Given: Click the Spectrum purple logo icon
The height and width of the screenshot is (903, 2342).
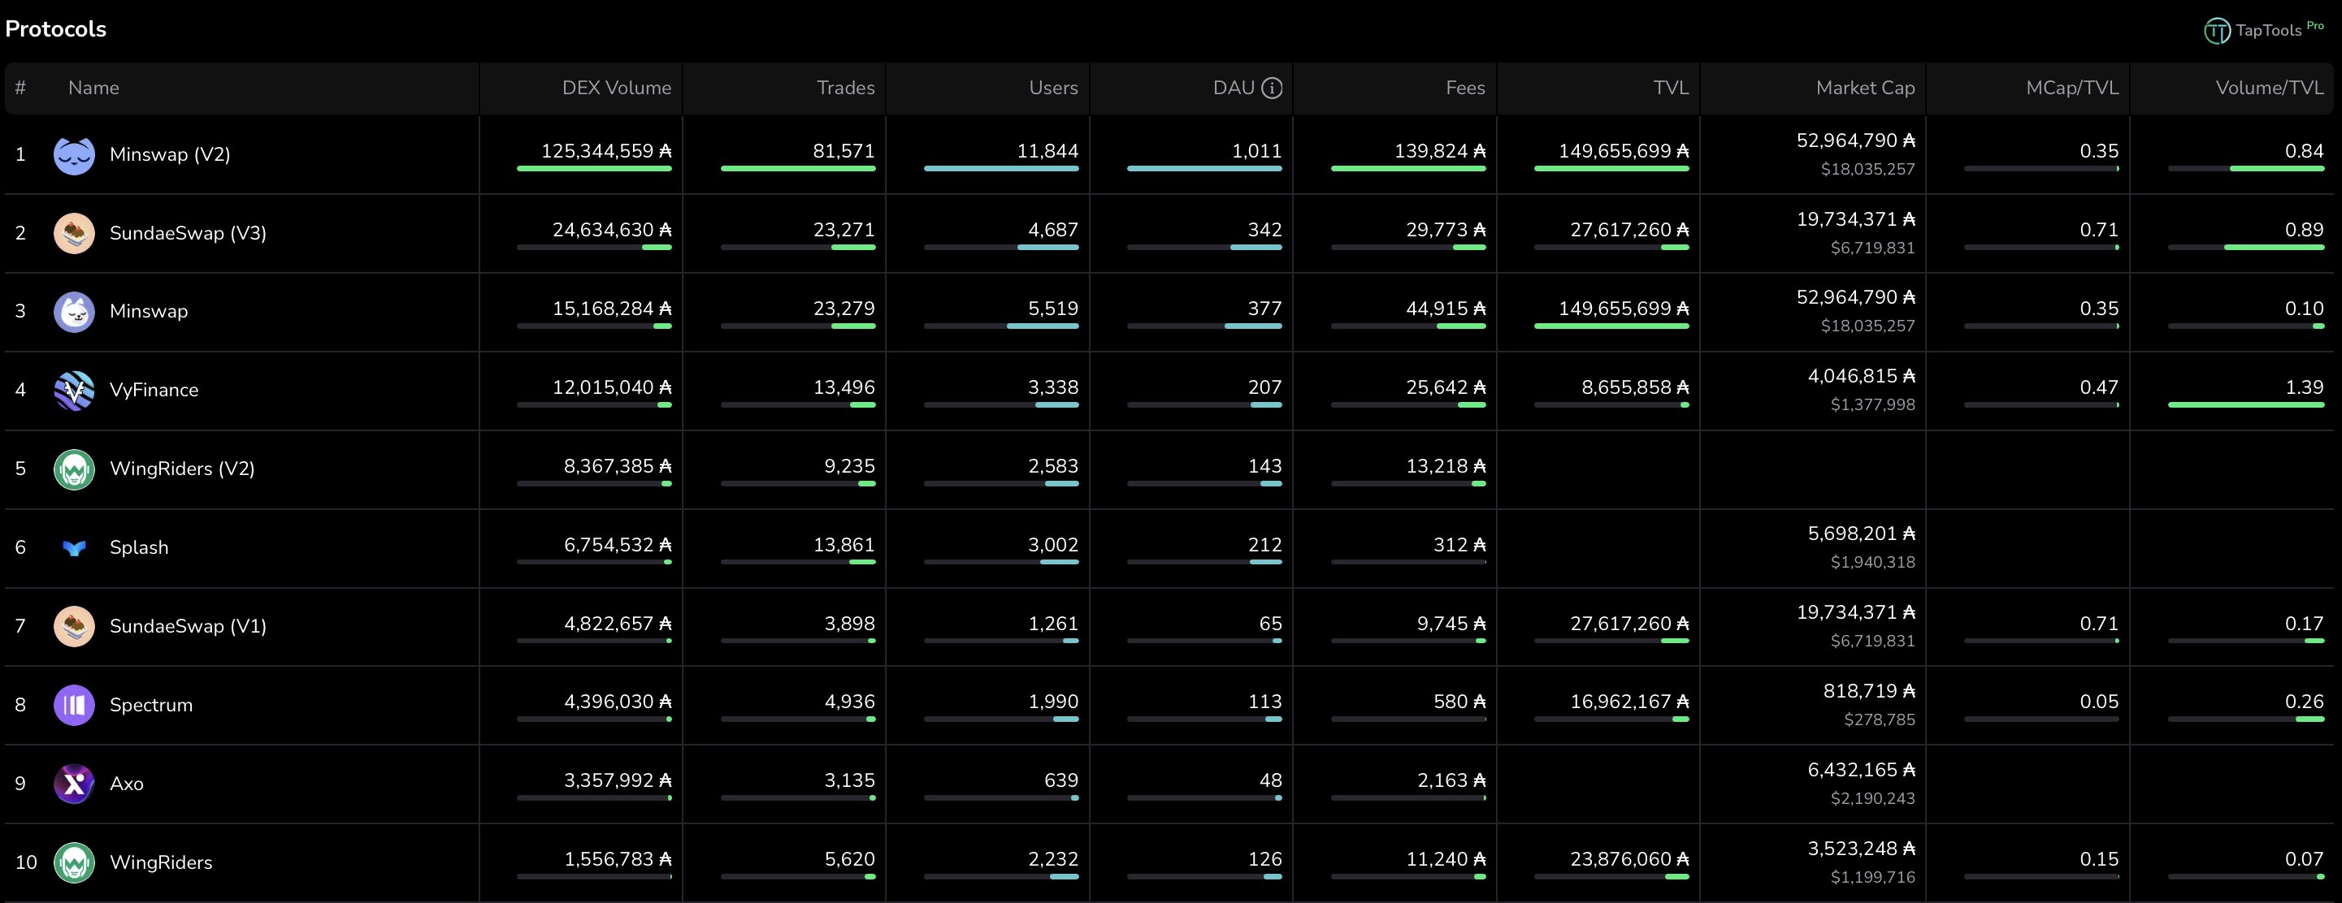Looking at the screenshot, I should coord(74,705).
